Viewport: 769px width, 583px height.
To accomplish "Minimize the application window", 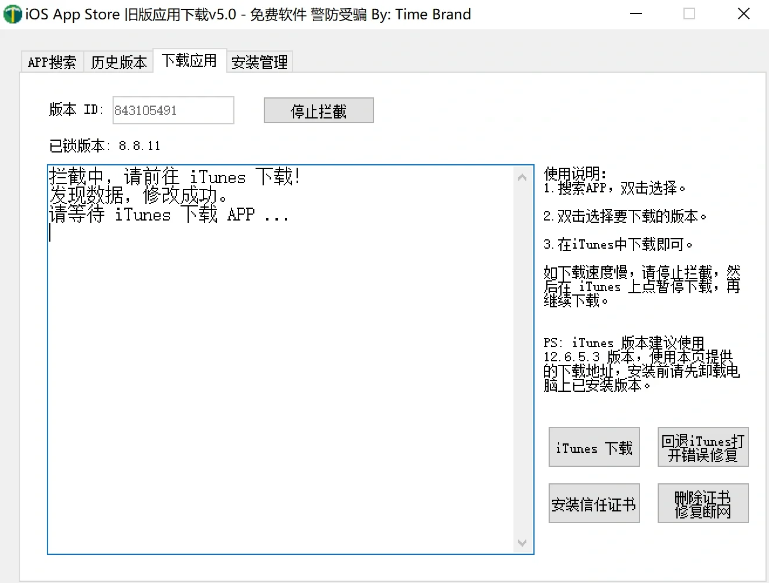I will [636, 13].
